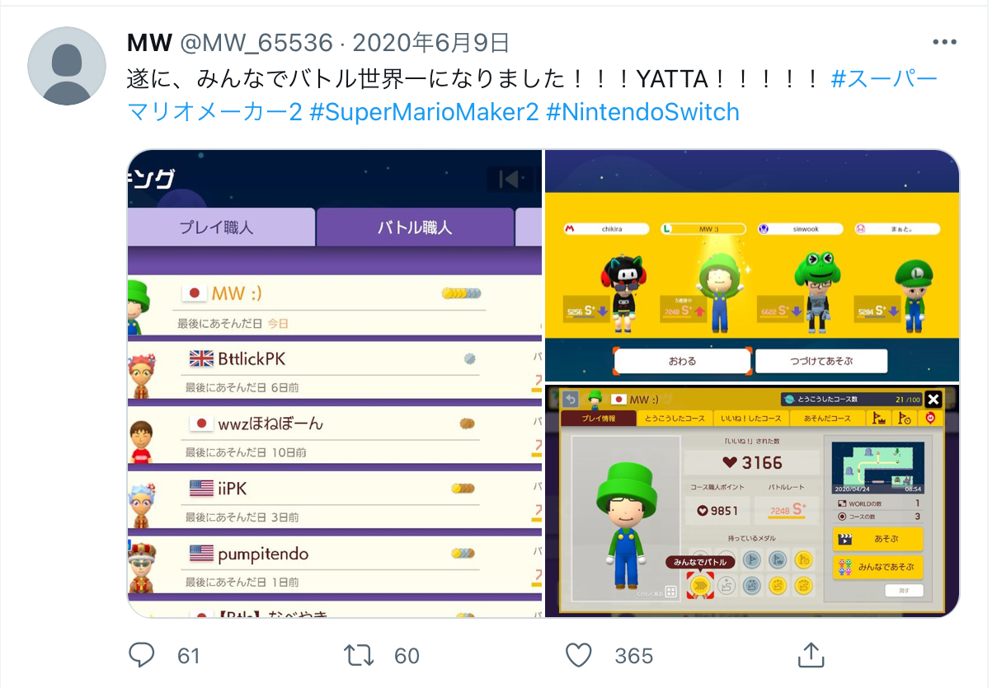Select the バトル職人 tab in the image
Image resolution: width=997 pixels, height=688 pixels.
coord(415,227)
